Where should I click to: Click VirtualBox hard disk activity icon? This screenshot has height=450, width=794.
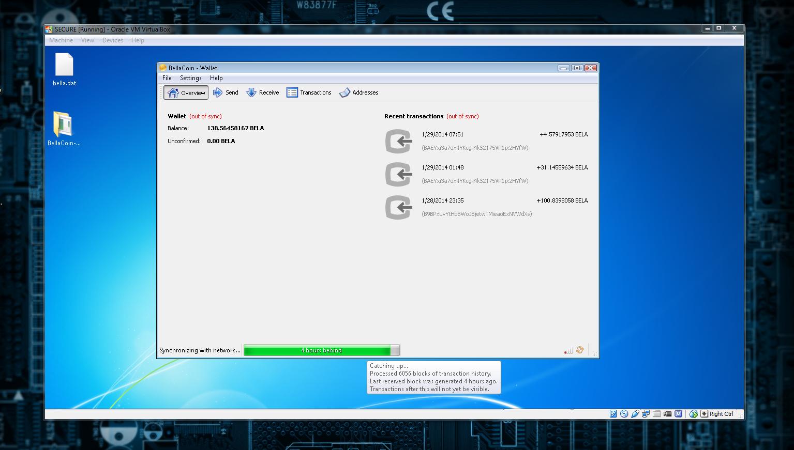coord(613,414)
